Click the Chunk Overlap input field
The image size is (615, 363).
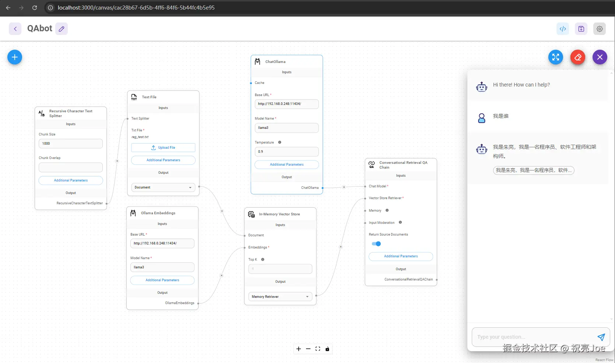click(x=71, y=168)
